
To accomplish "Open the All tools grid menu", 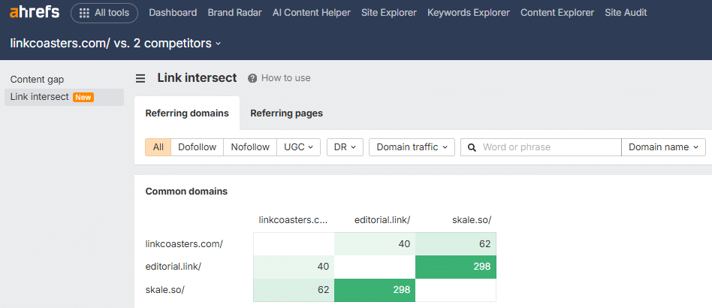I will [x=104, y=13].
